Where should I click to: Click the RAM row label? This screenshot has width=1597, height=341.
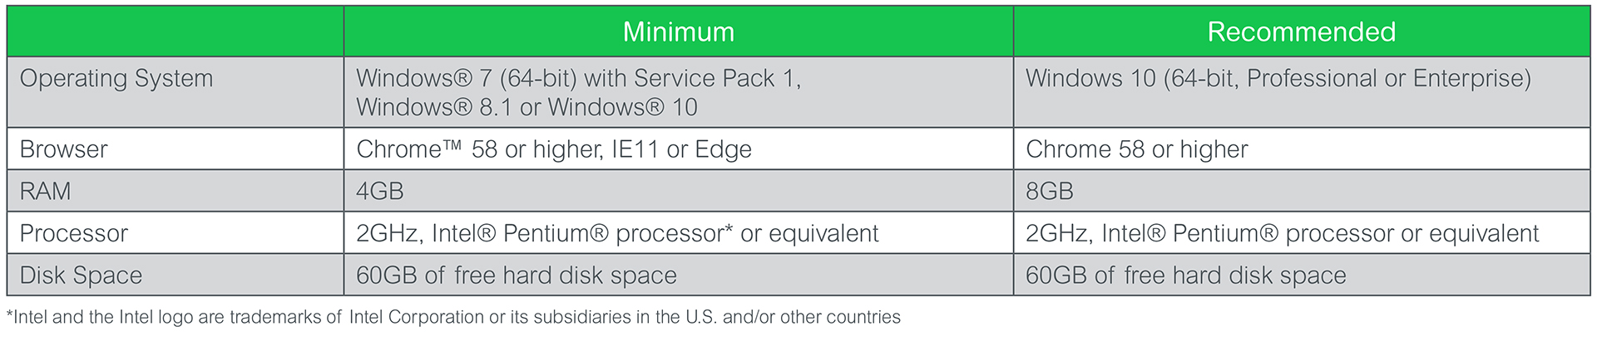(46, 192)
